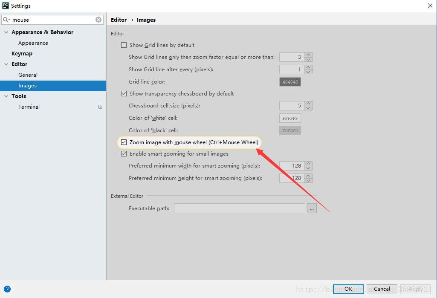Toggle Zoom image with mouse wheel checkbox

coord(124,142)
